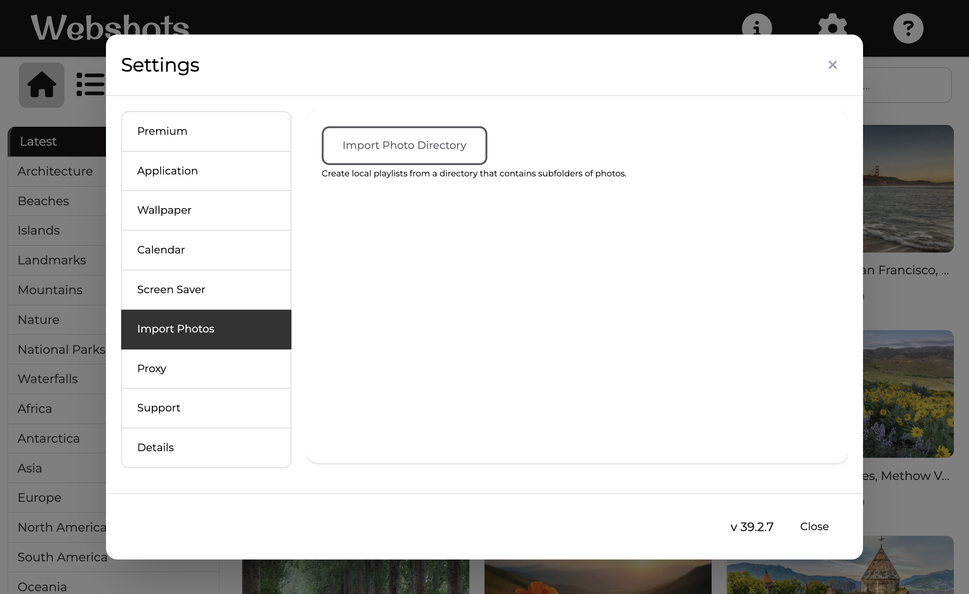Open North America category

click(x=57, y=527)
